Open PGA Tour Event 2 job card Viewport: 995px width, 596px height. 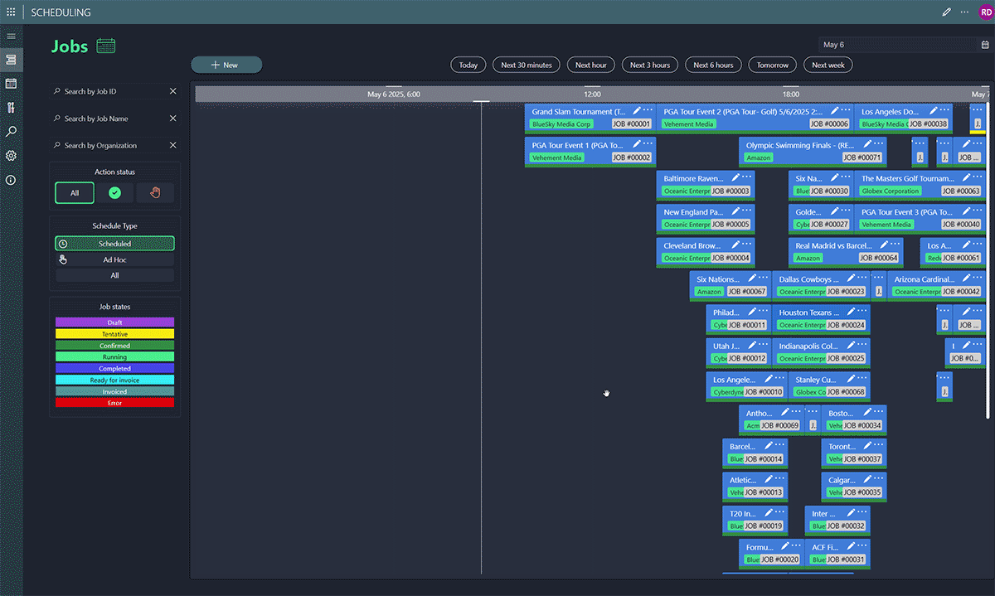tap(755, 118)
